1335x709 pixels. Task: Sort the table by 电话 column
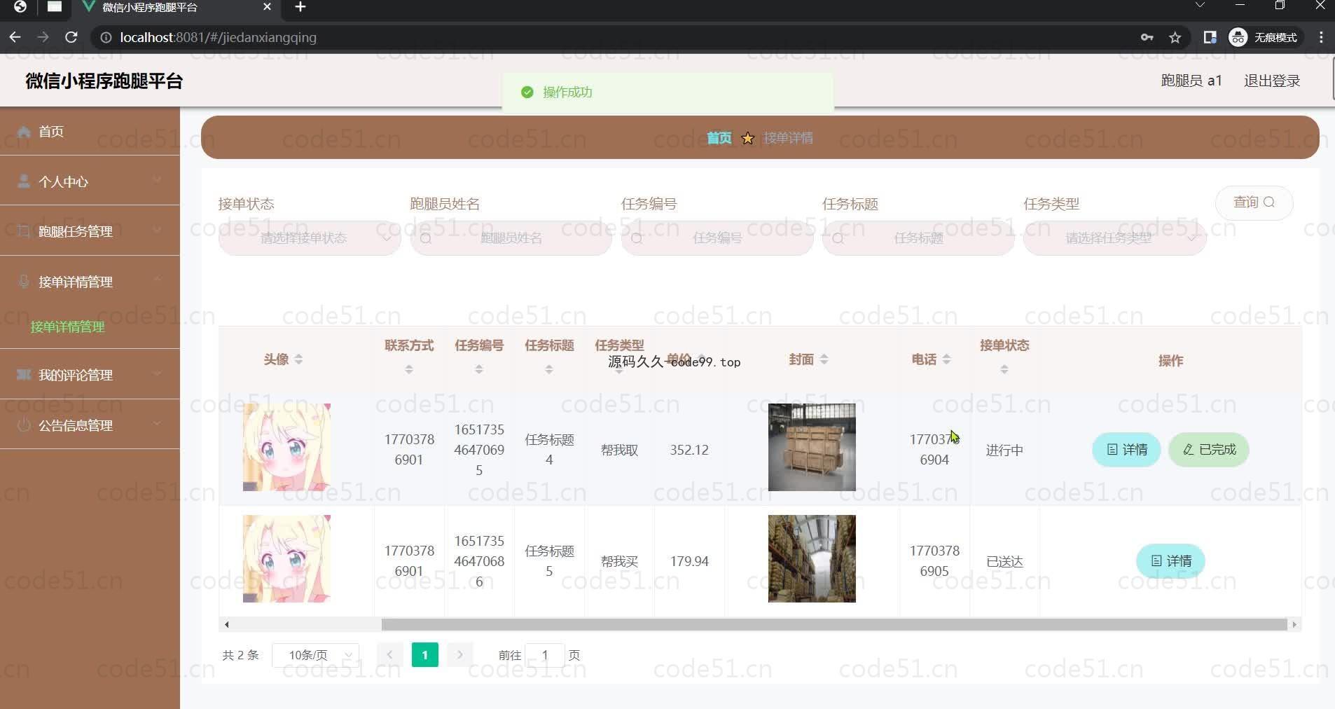[946, 359]
